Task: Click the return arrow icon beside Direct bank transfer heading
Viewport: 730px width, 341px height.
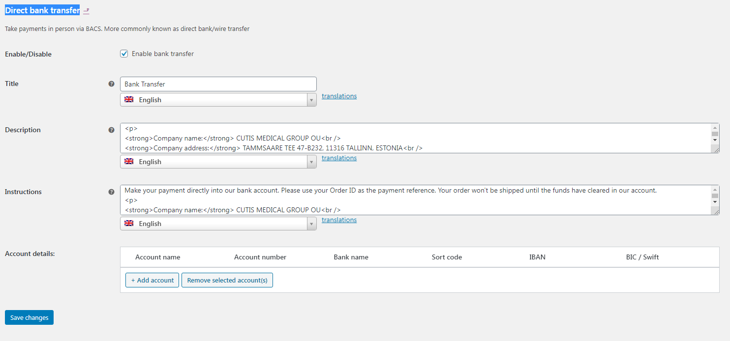Action: [x=87, y=11]
